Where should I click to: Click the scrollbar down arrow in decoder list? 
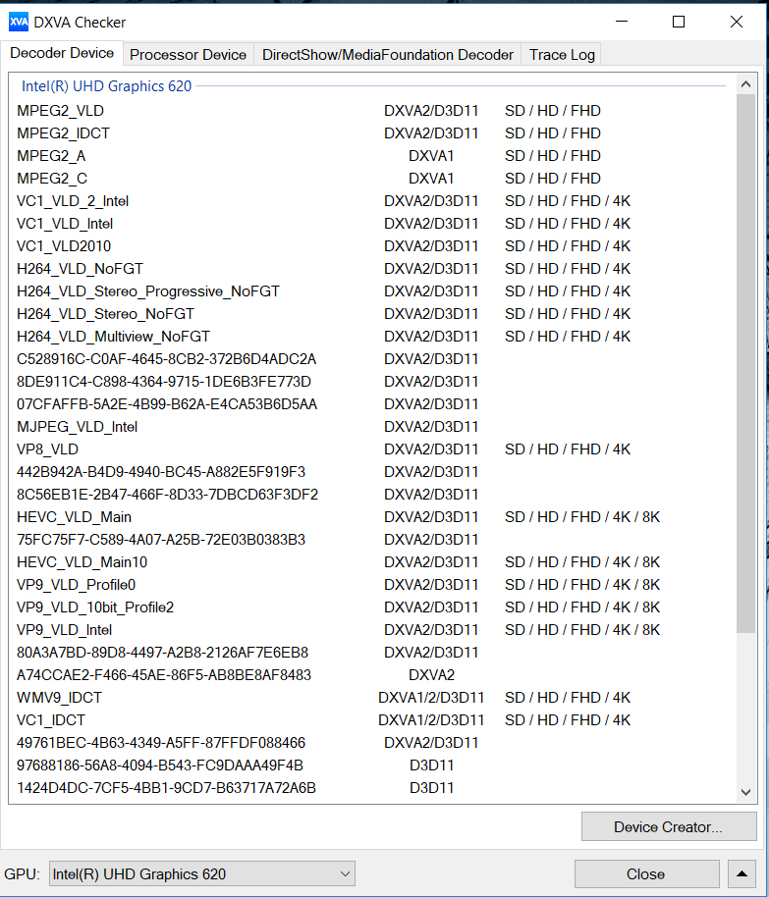click(x=745, y=792)
